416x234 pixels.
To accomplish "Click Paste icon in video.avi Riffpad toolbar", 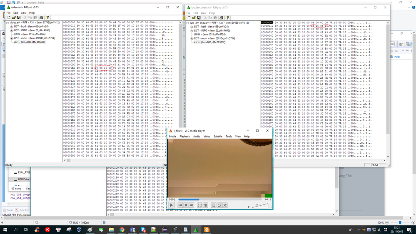I will 35,18.
